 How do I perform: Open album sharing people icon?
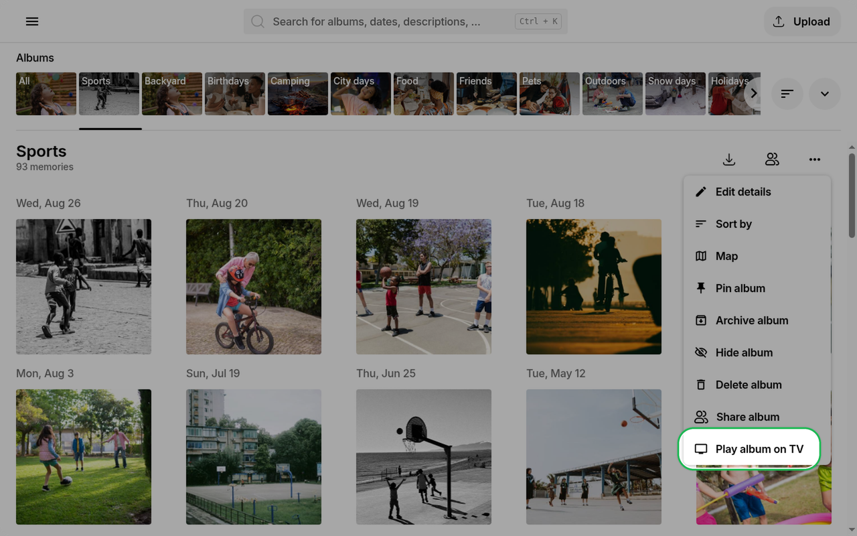click(772, 159)
